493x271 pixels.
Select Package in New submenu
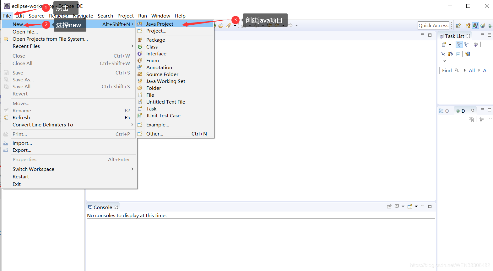pyautogui.click(x=175, y=40)
